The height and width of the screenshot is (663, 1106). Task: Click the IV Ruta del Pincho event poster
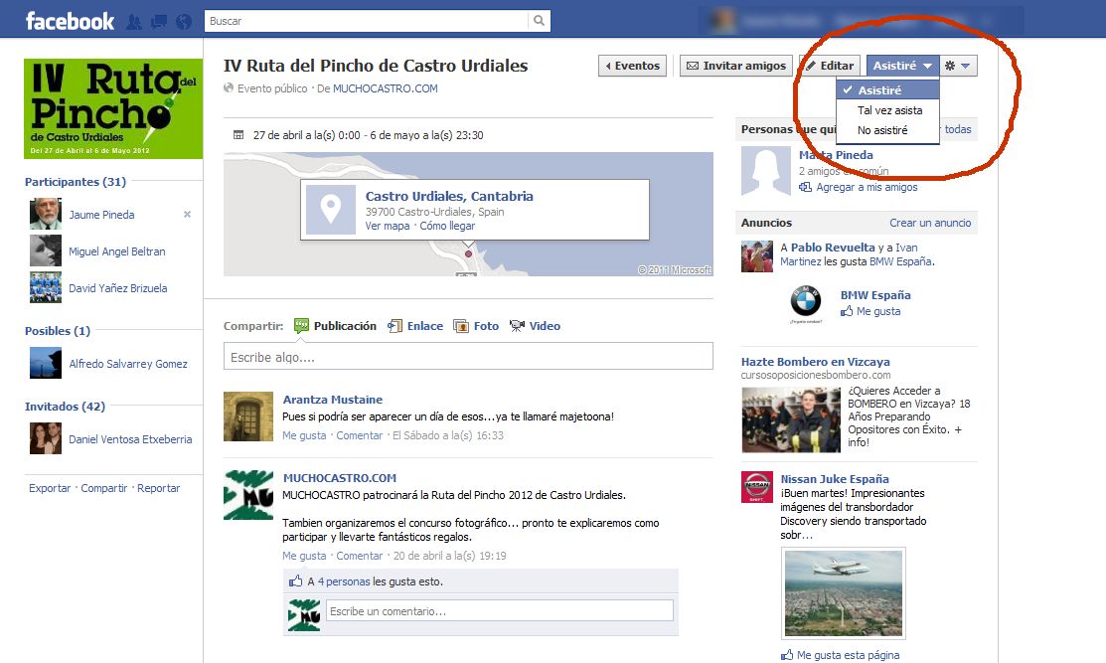113,108
